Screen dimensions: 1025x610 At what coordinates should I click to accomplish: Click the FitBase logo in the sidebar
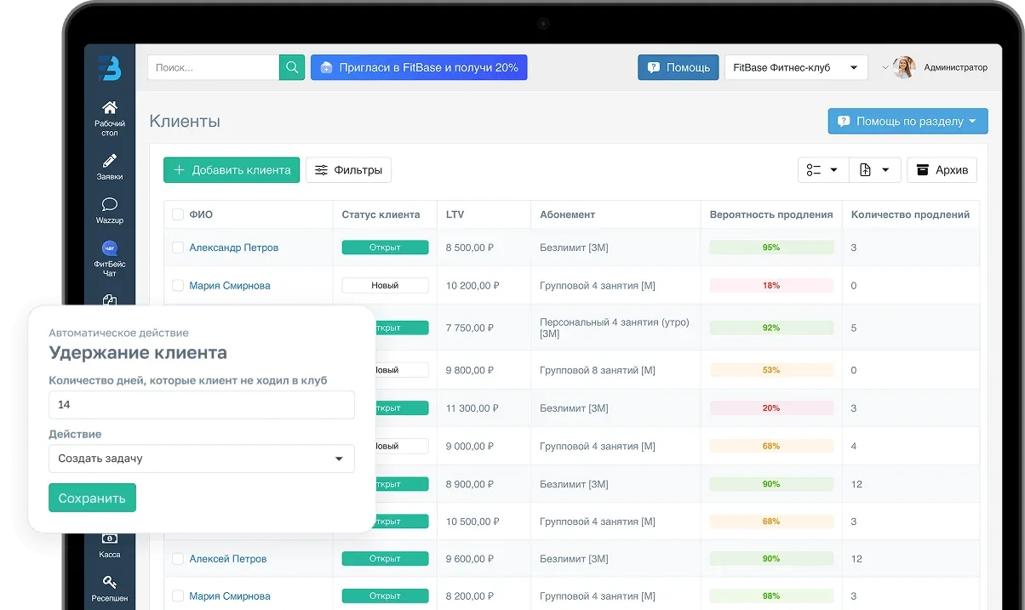click(x=109, y=67)
